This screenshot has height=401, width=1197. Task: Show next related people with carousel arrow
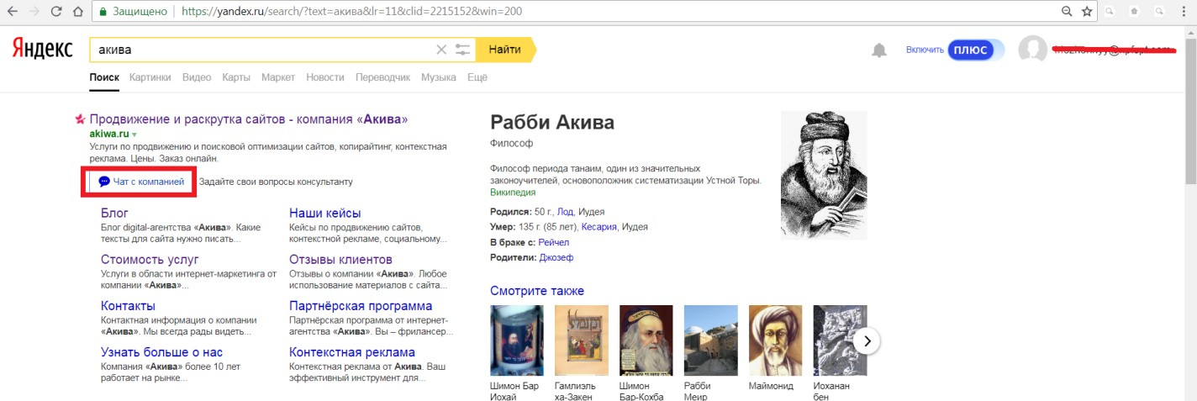tap(867, 340)
